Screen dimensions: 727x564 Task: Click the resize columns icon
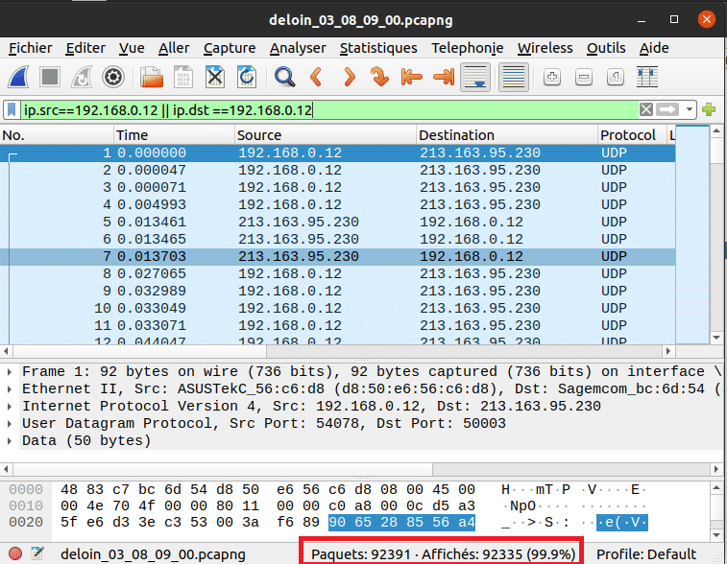pos(647,77)
